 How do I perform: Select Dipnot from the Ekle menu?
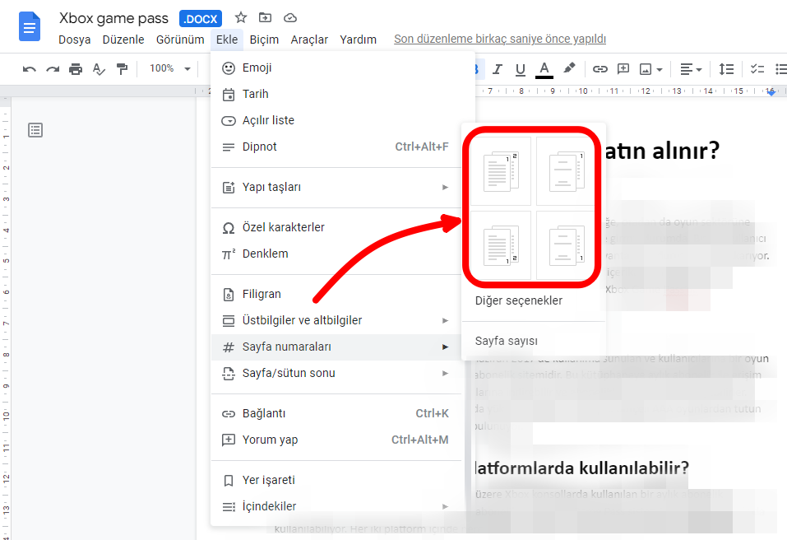pos(260,147)
